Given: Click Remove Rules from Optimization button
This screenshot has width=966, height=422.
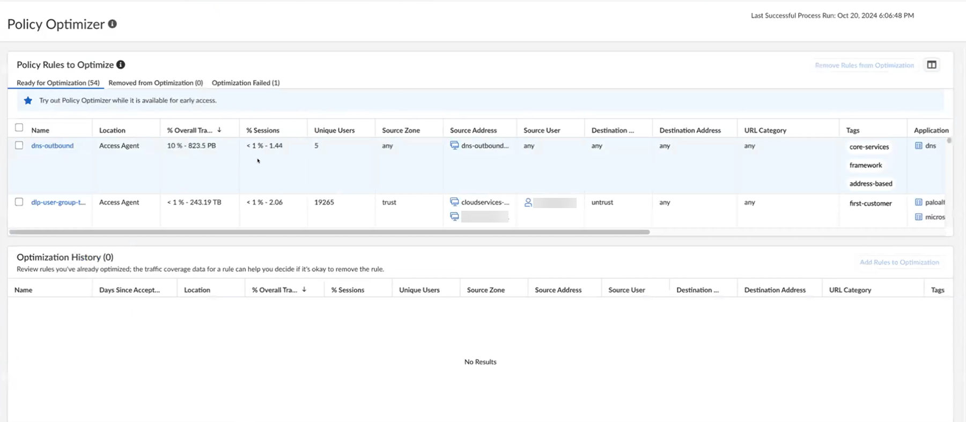Looking at the screenshot, I should coord(864,65).
